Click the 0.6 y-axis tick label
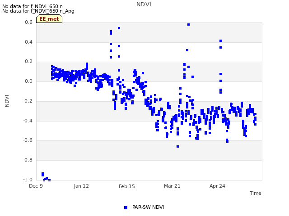289x216 pixels. pyautogui.click(x=28, y=22)
